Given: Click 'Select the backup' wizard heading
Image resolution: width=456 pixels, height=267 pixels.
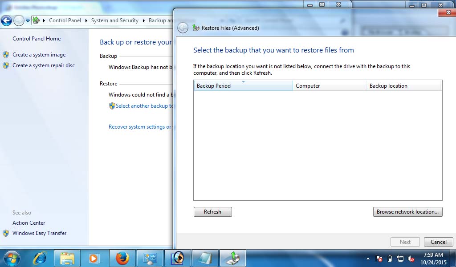Looking at the screenshot, I should pos(274,50).
